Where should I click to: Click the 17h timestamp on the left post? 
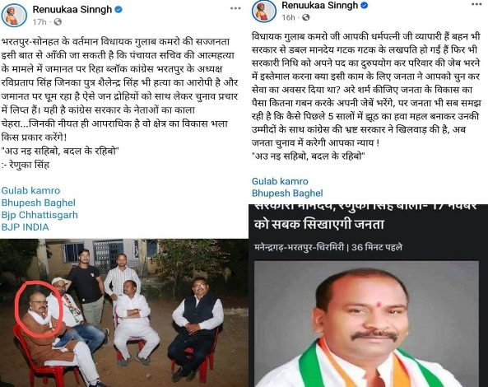click(40, 21)
